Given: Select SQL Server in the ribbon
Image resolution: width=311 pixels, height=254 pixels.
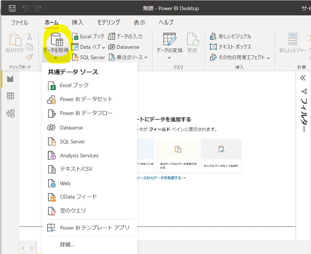Looking at the screenshot, I should 89,57.
